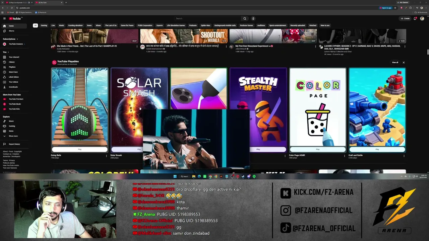Play the Going Balls game

79,149
